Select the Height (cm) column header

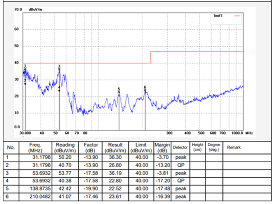point(198,147)
